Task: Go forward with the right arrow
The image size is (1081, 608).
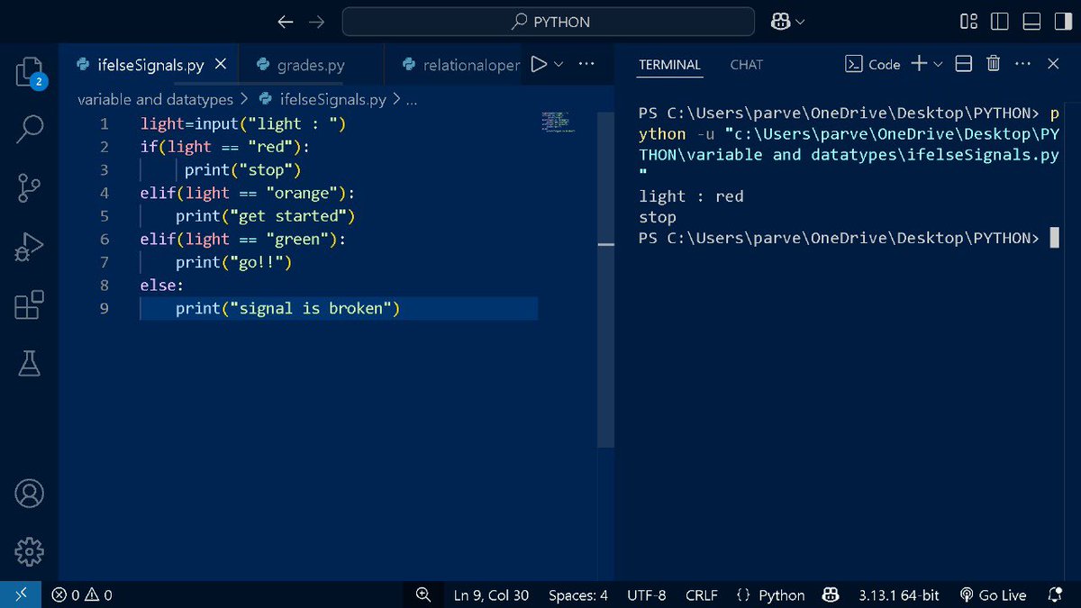Action: [x=316, y=22]
